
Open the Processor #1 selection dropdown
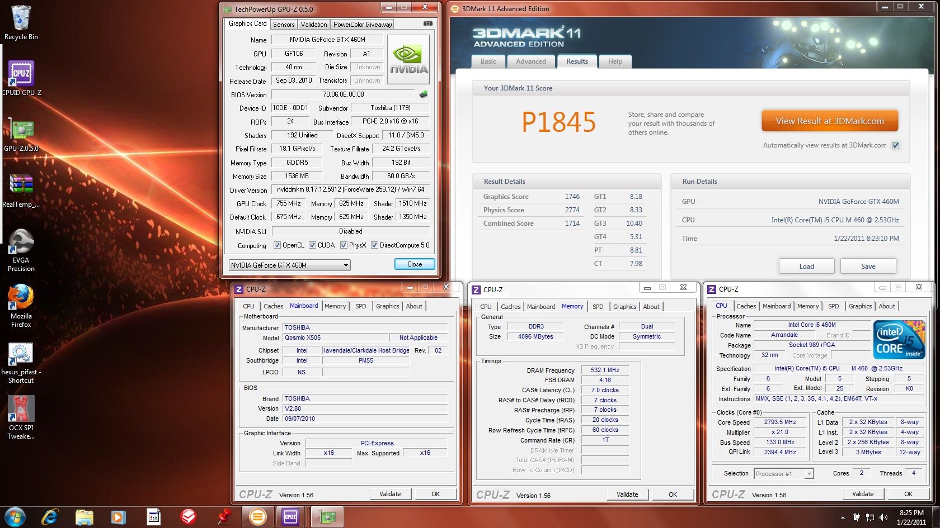pyautogui.click(x=783, y=474)
